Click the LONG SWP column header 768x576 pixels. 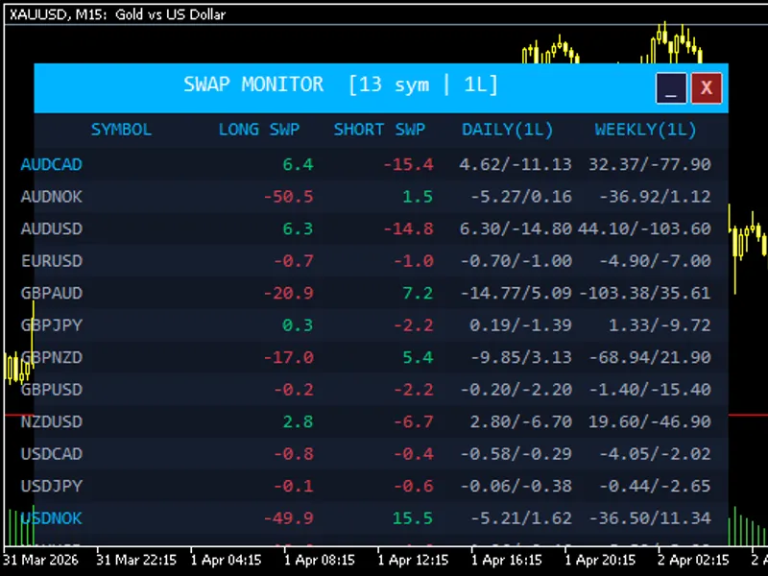tap(258, 130)
